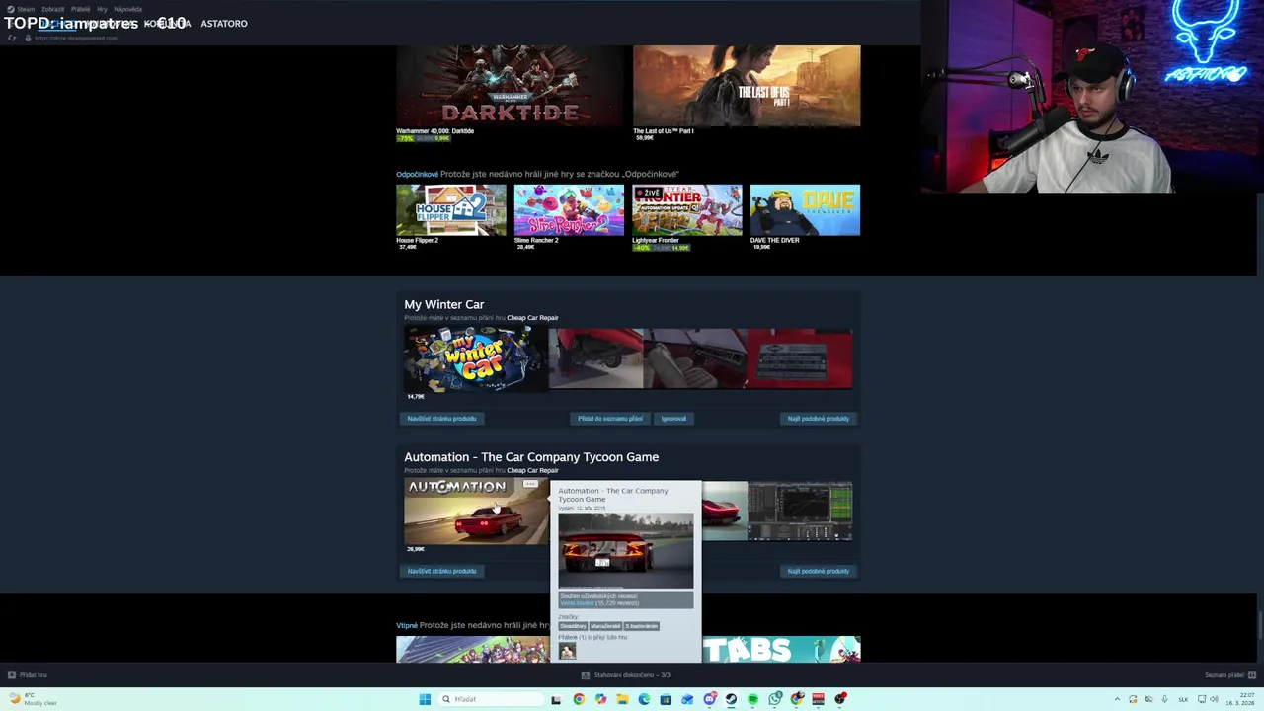The width and height of the screenshot is (1264, 711).
Task: Open the Hry menu
Action: pos(102,9)
